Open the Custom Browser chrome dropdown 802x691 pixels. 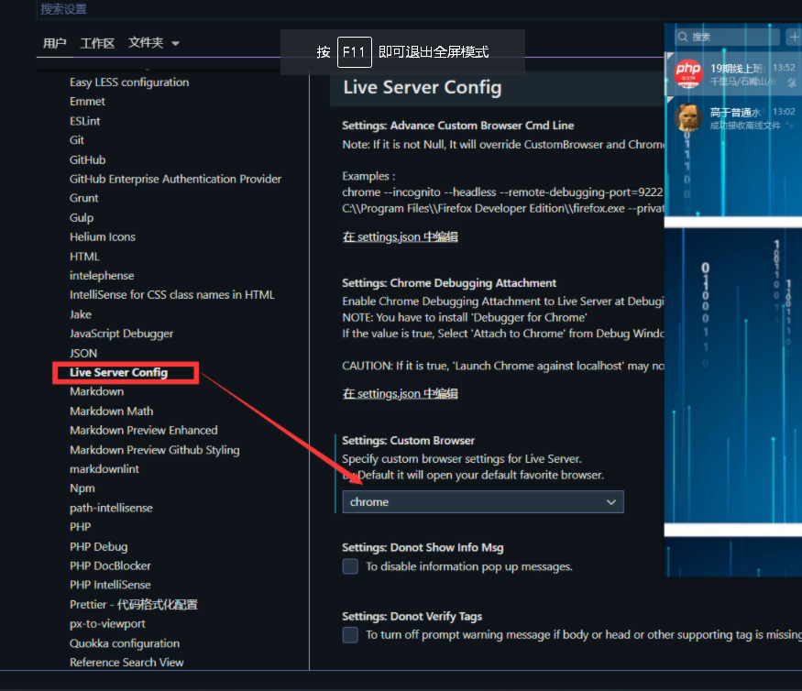(483, 502)
